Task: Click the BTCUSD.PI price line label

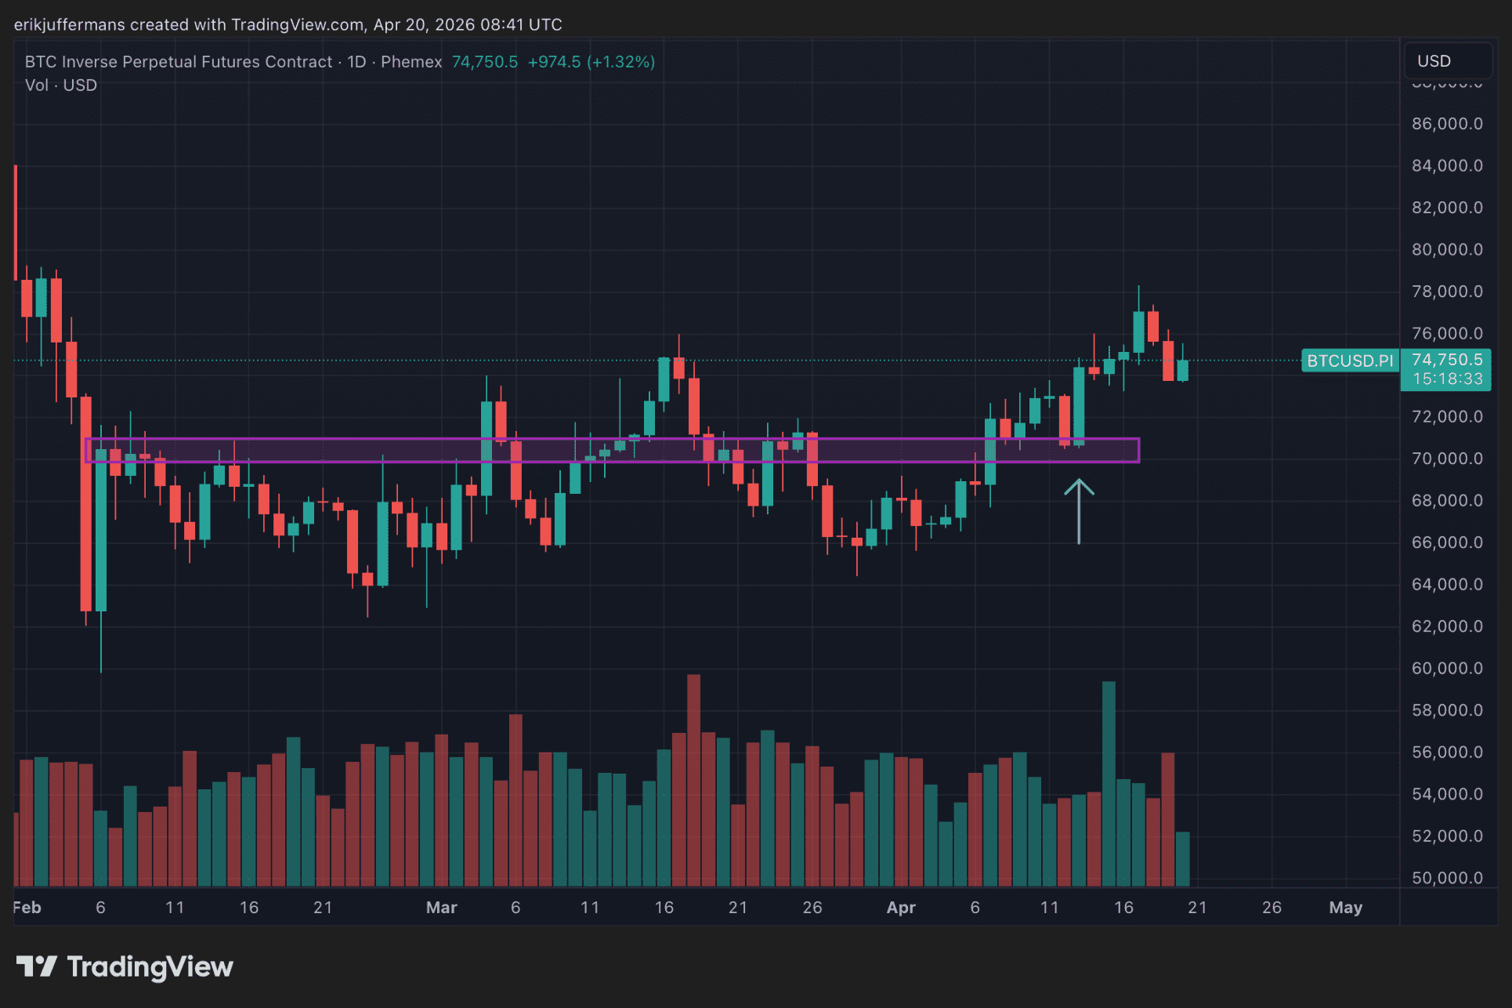Action: pyautogui.click(x=1350, y=361)
